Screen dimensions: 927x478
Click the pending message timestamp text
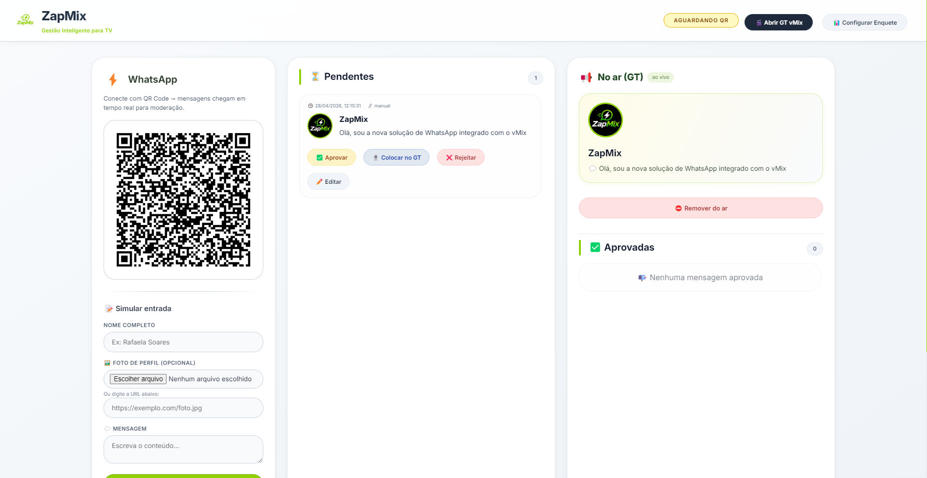[x=338, y=106]
